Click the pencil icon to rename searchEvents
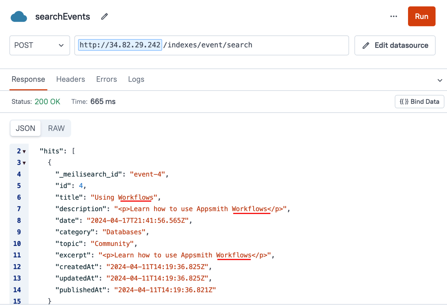 click(x=104, y=16)
